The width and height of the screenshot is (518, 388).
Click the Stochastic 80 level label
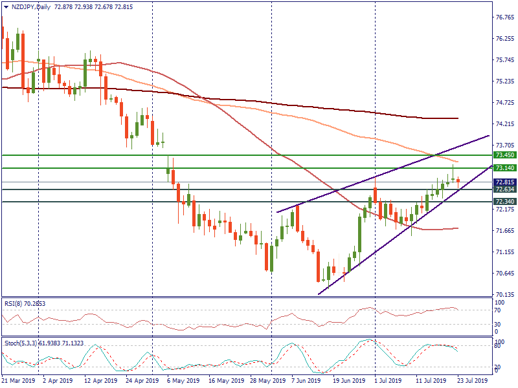[x=499, y=346]
